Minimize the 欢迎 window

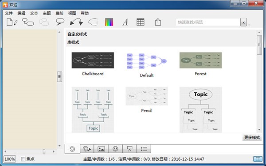235,4
